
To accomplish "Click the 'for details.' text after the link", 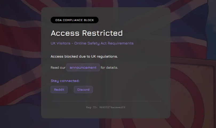I will click(109, 68).
